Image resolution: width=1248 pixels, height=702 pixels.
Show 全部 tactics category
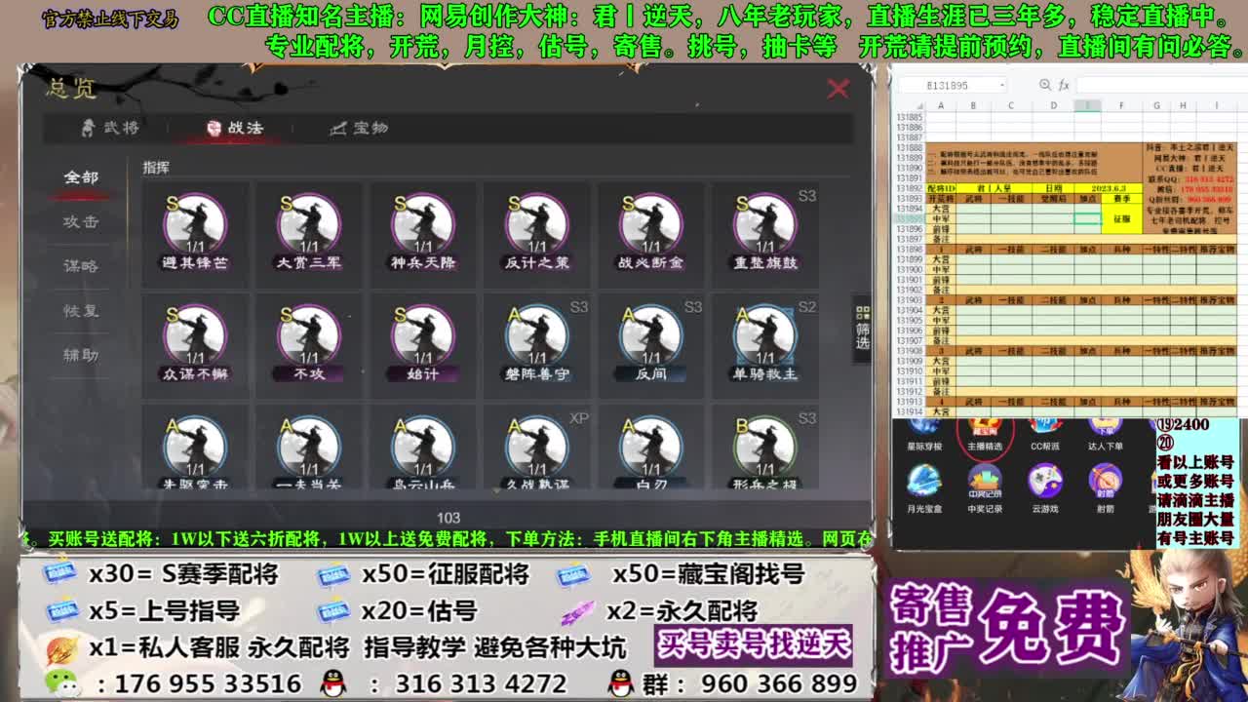pos(81,177)
